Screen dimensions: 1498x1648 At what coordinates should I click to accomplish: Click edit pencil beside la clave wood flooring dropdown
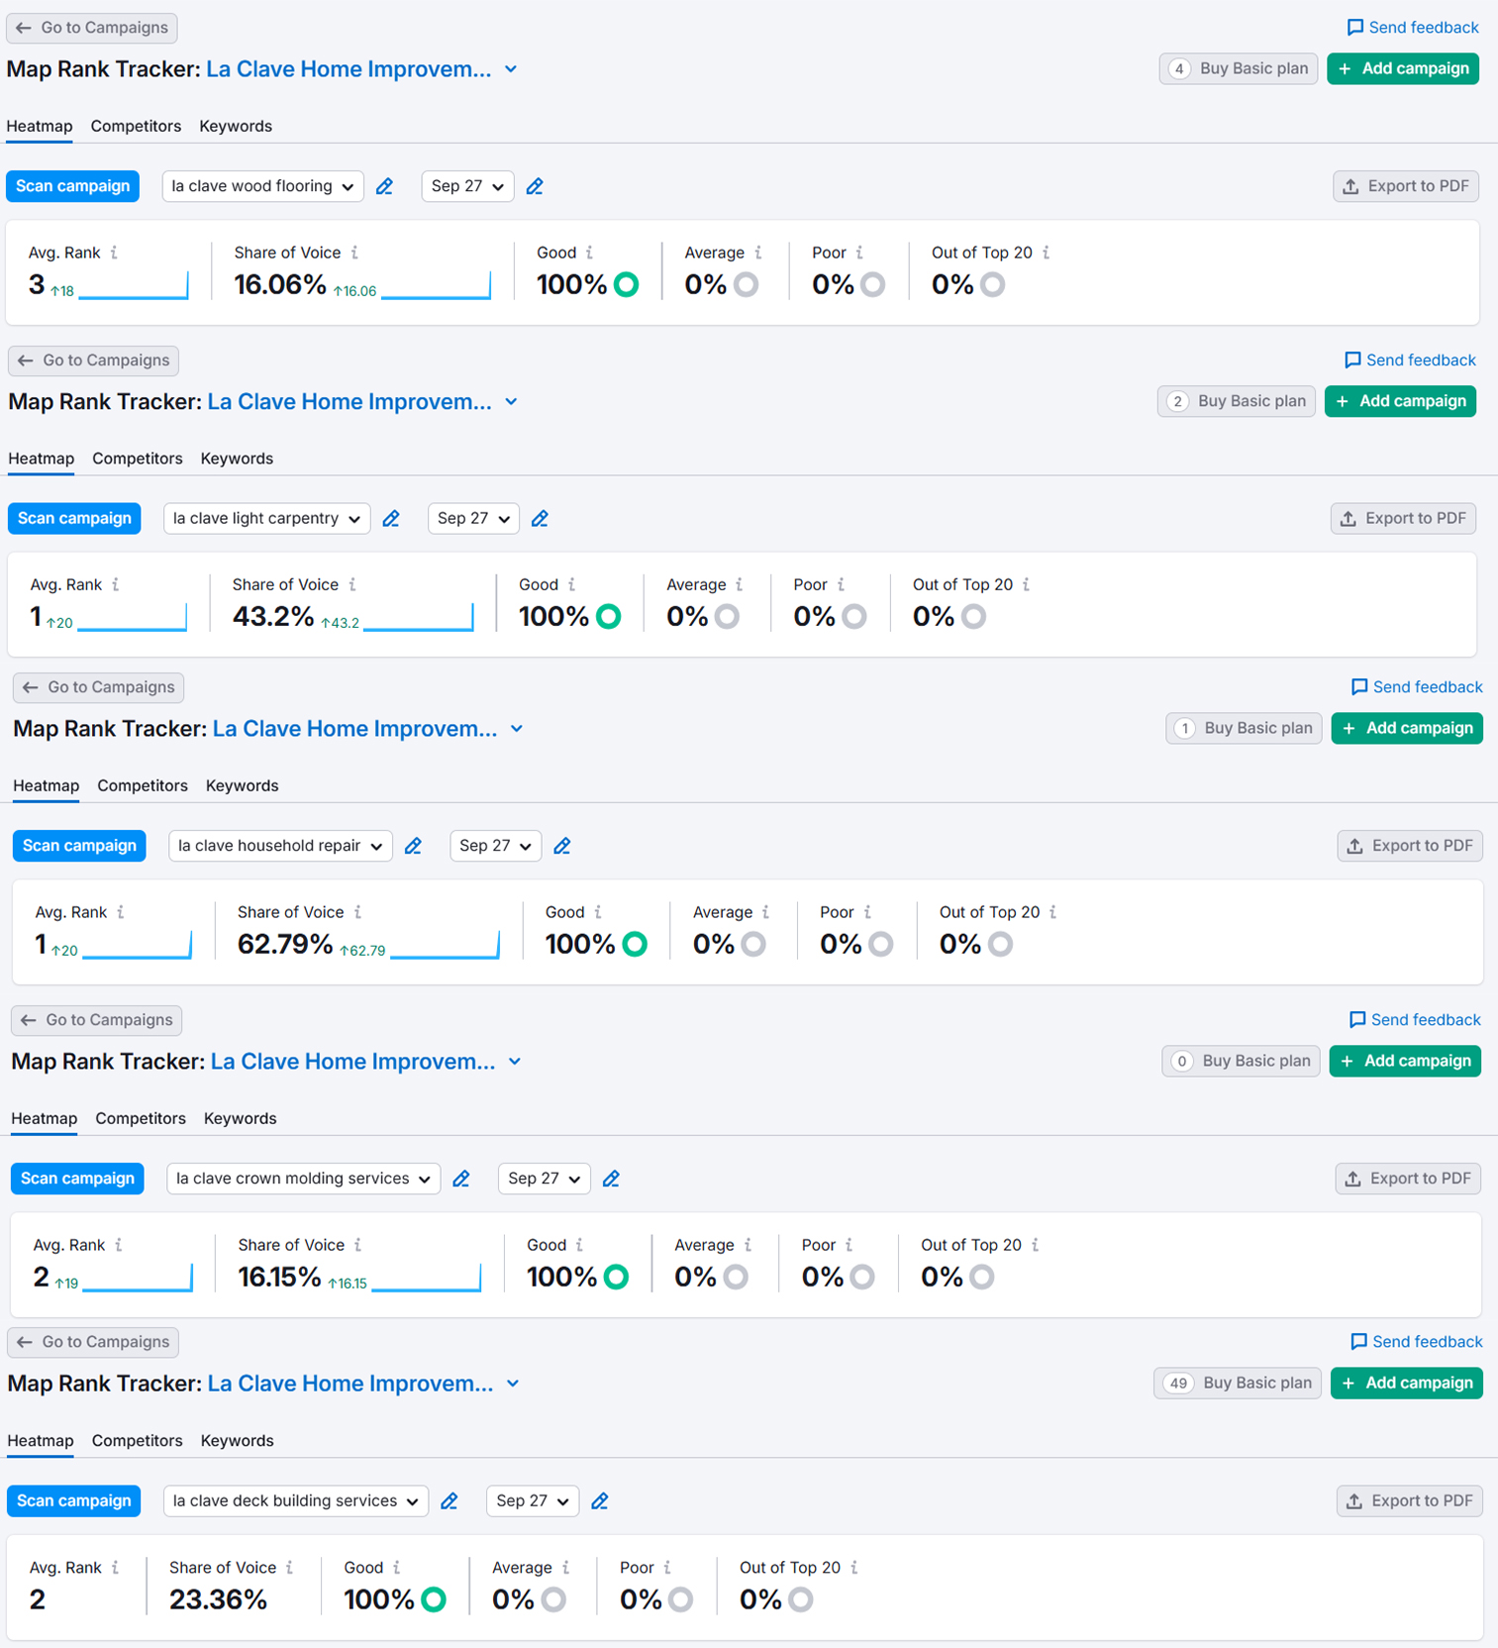[x=384, y=186]
